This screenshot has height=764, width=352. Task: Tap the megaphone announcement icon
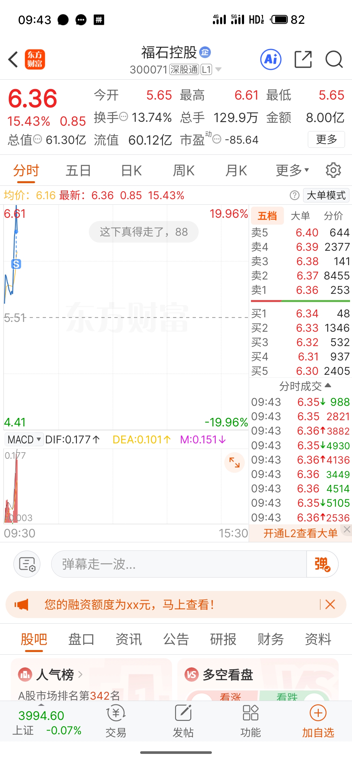22,605
